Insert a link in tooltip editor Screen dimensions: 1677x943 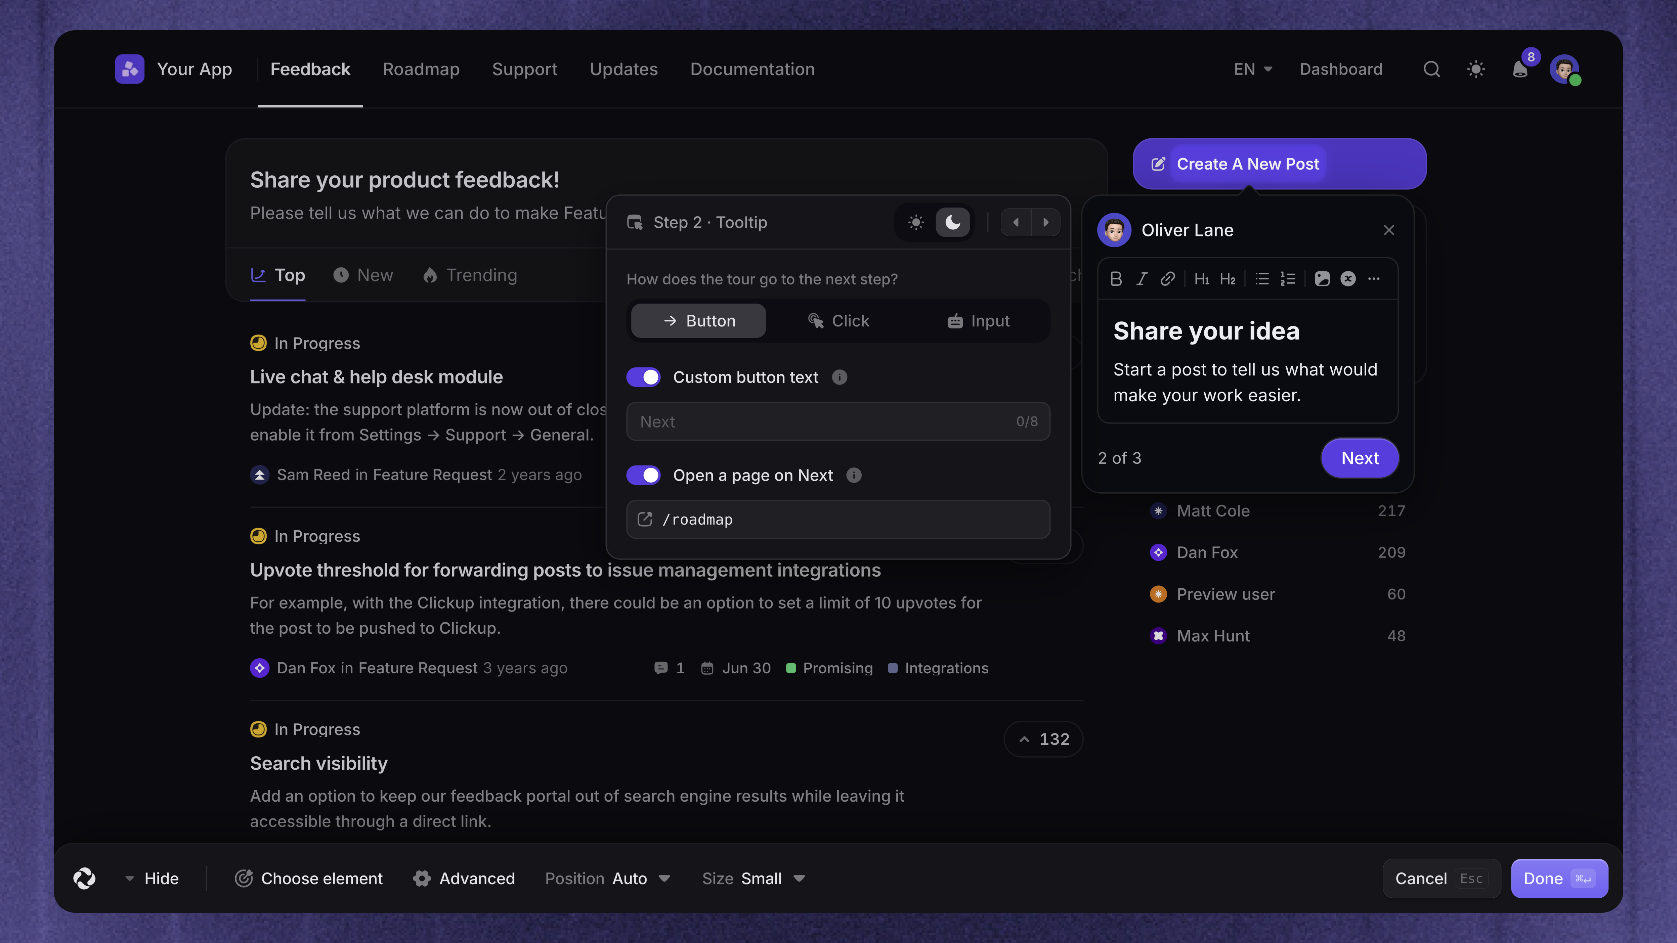coord(1168,279)
